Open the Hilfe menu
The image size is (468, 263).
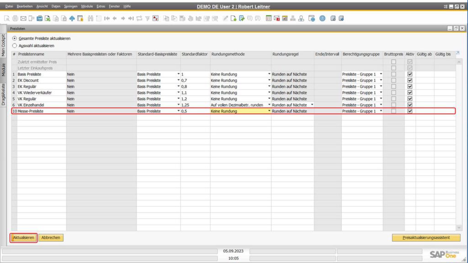coord(127,6)
